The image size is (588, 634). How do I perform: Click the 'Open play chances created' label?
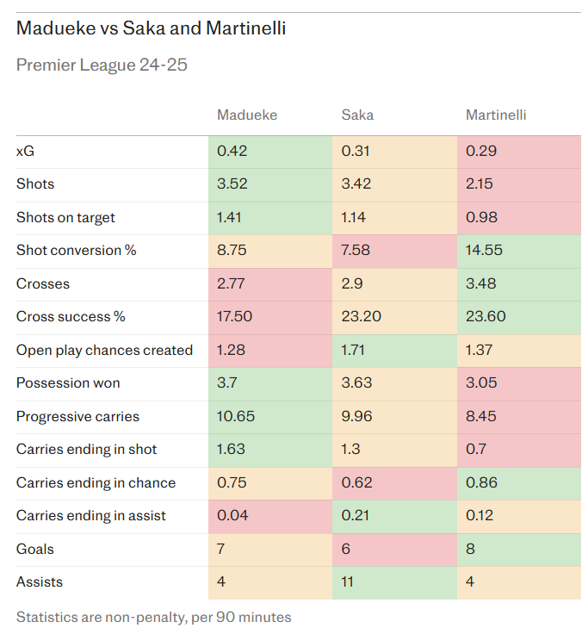click(104, 351)
